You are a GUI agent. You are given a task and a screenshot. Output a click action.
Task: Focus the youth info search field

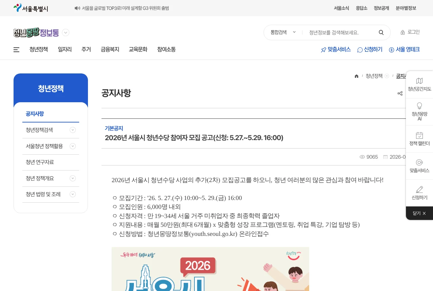(x=340, y=32)
